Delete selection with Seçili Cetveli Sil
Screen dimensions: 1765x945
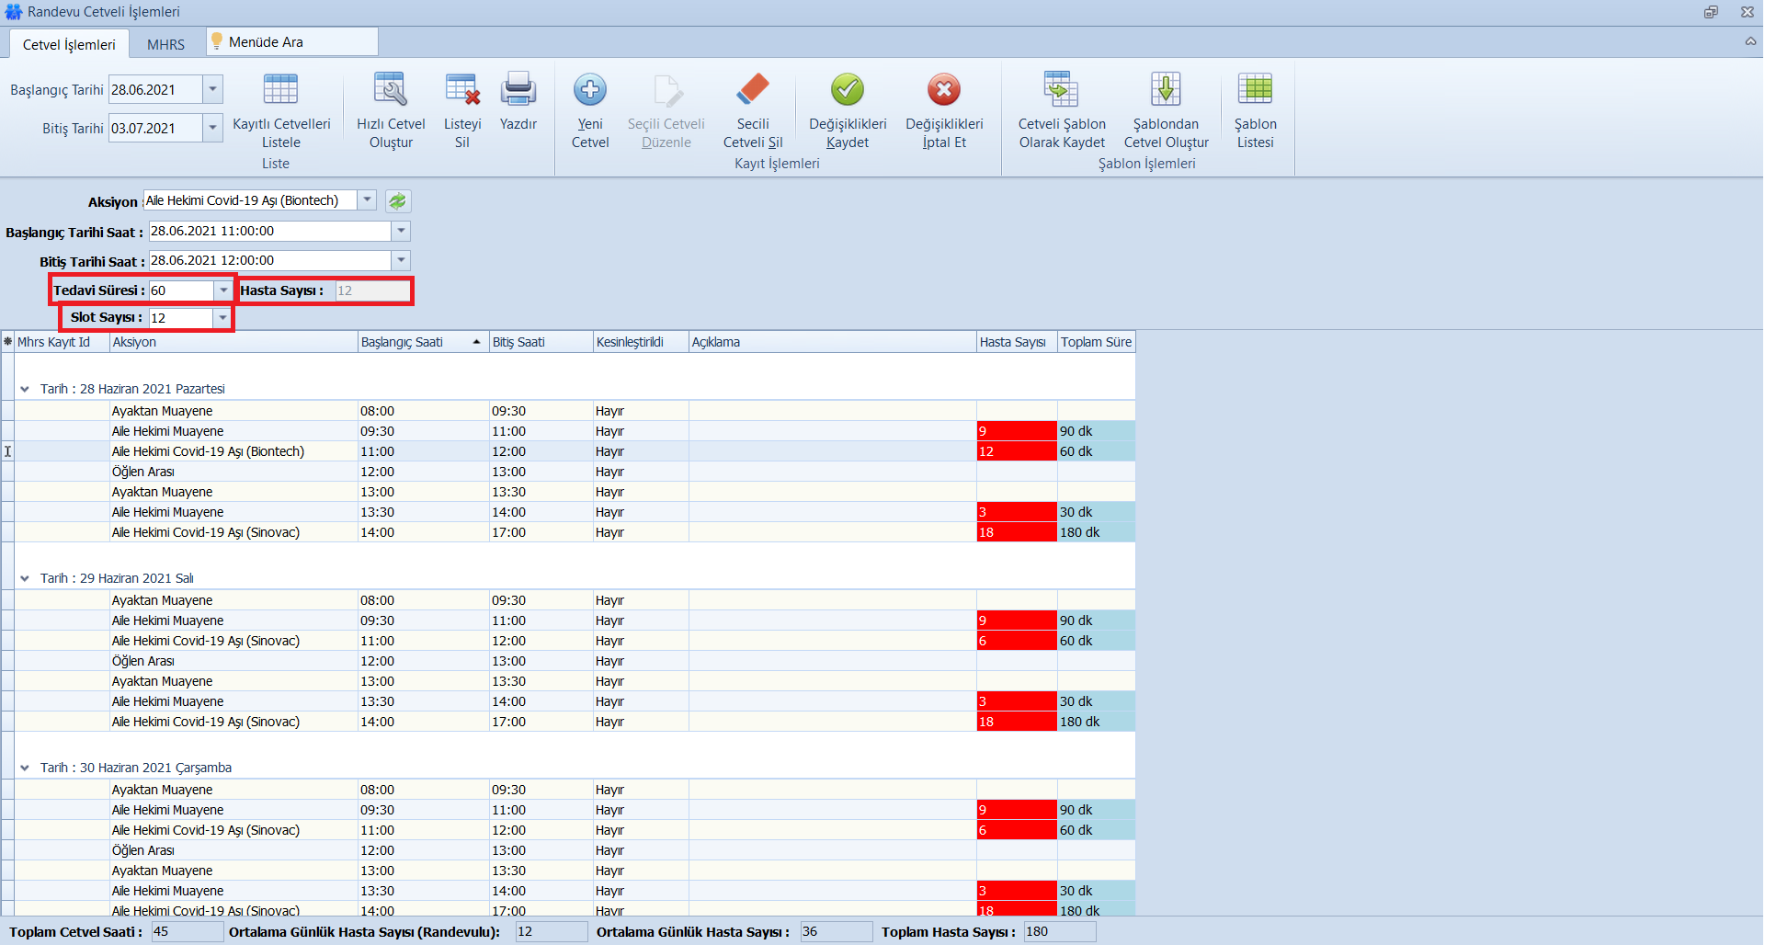[753, 90]
